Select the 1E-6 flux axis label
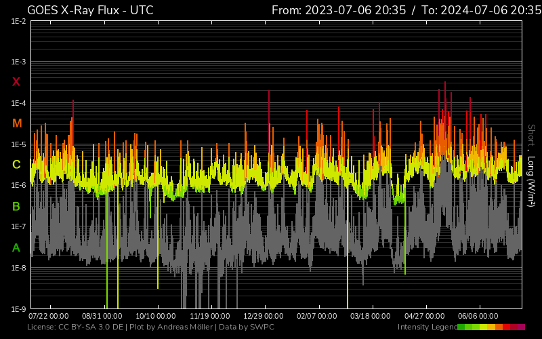 point(19,186)
